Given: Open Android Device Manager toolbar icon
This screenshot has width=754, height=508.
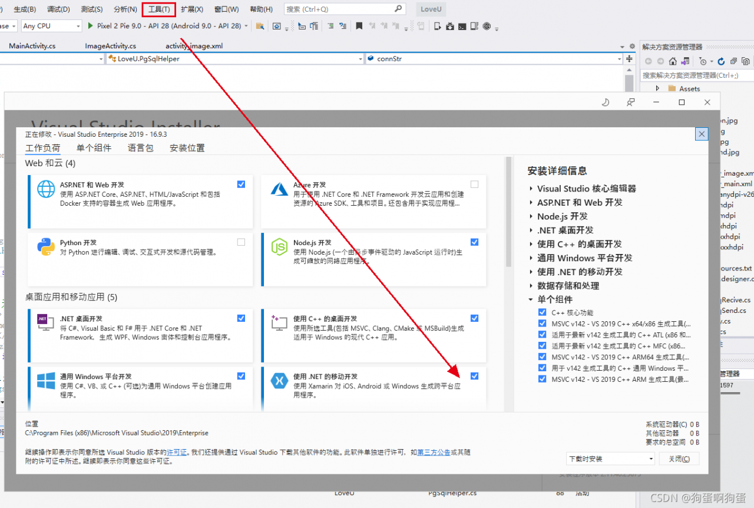Looking at the screenshot, I should click(x=438, y=26).
